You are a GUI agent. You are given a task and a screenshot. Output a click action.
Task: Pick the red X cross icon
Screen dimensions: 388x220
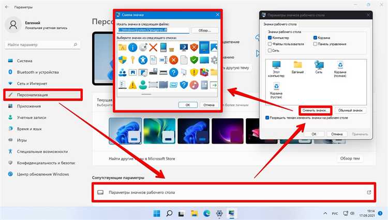pyautogui.click(x=153, y=47)
